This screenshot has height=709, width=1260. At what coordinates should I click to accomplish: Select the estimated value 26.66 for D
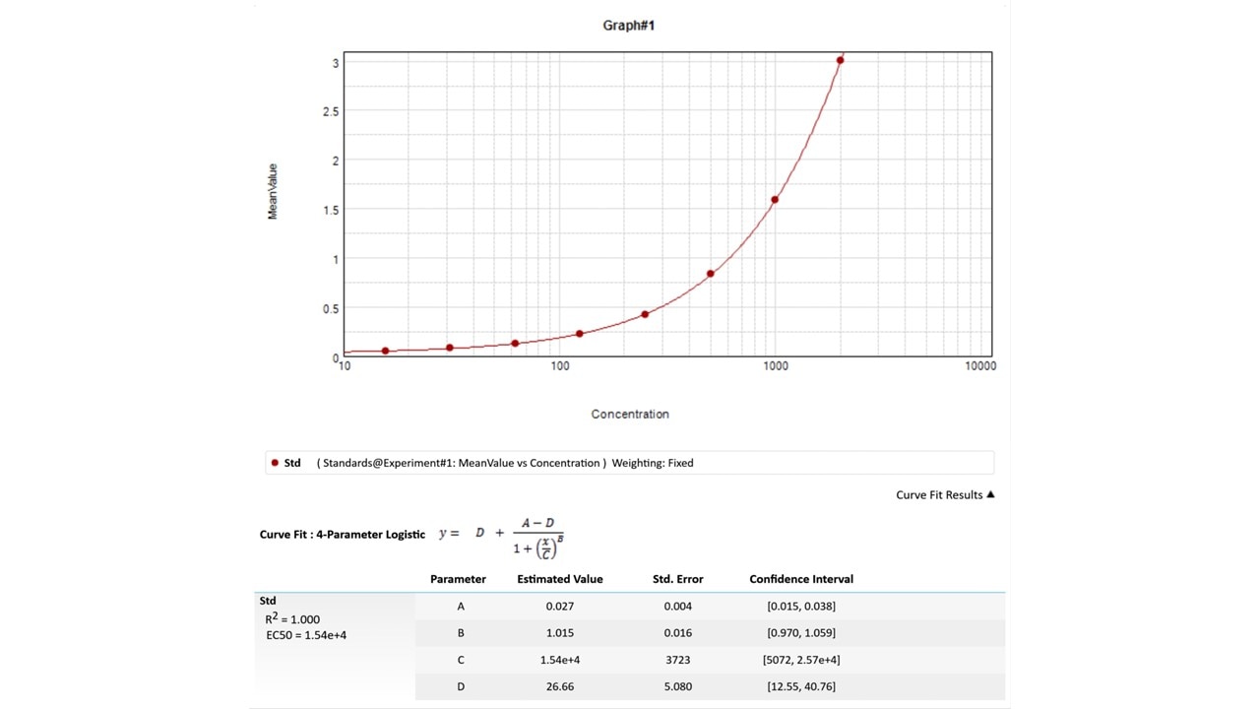tap(559, 686)
